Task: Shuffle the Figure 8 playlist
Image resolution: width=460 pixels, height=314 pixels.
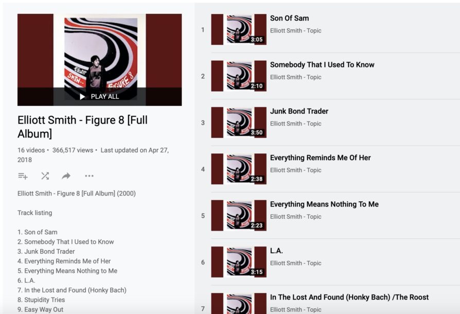Action: pos(45,176)
